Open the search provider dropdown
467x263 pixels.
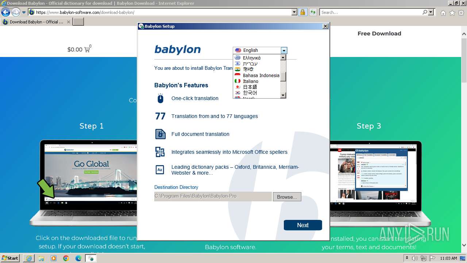[x=431, y=12]
